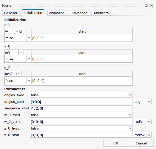Open the Animation tab

[x=57, y=13]
